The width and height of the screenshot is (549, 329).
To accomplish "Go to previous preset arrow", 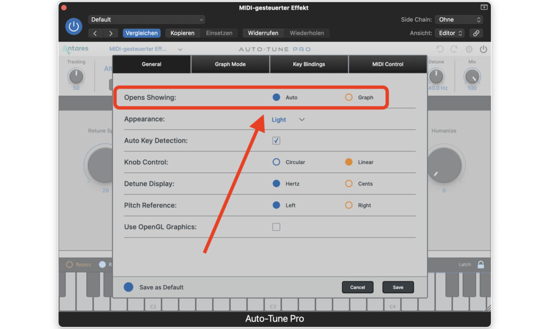I will click(x=95, y=33).
